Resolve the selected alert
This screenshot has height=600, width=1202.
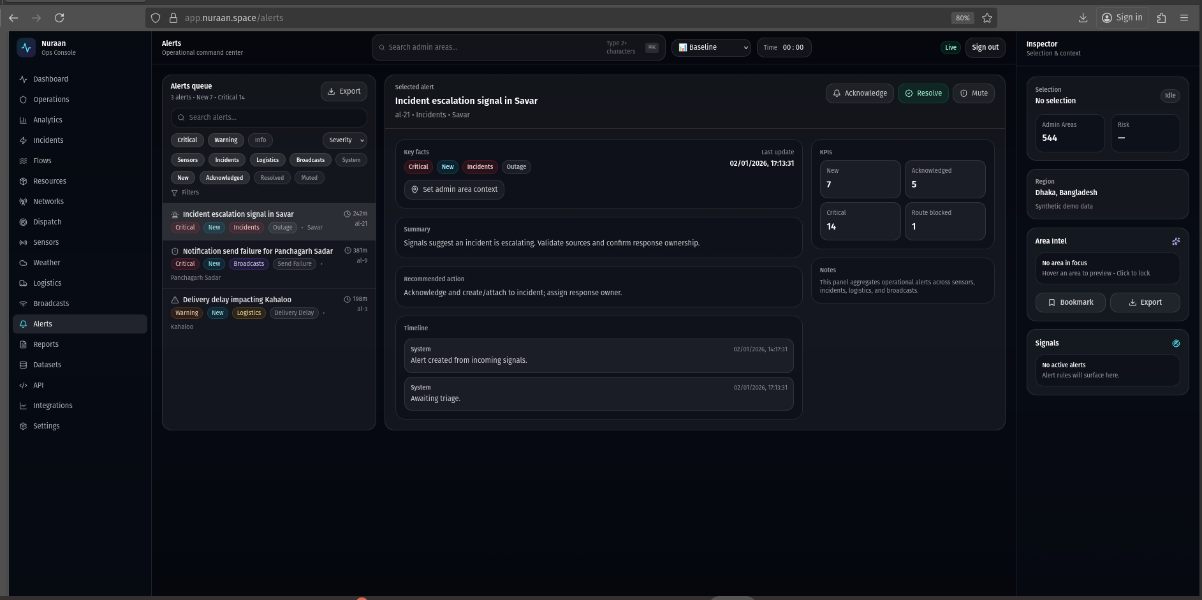(923, 93)
